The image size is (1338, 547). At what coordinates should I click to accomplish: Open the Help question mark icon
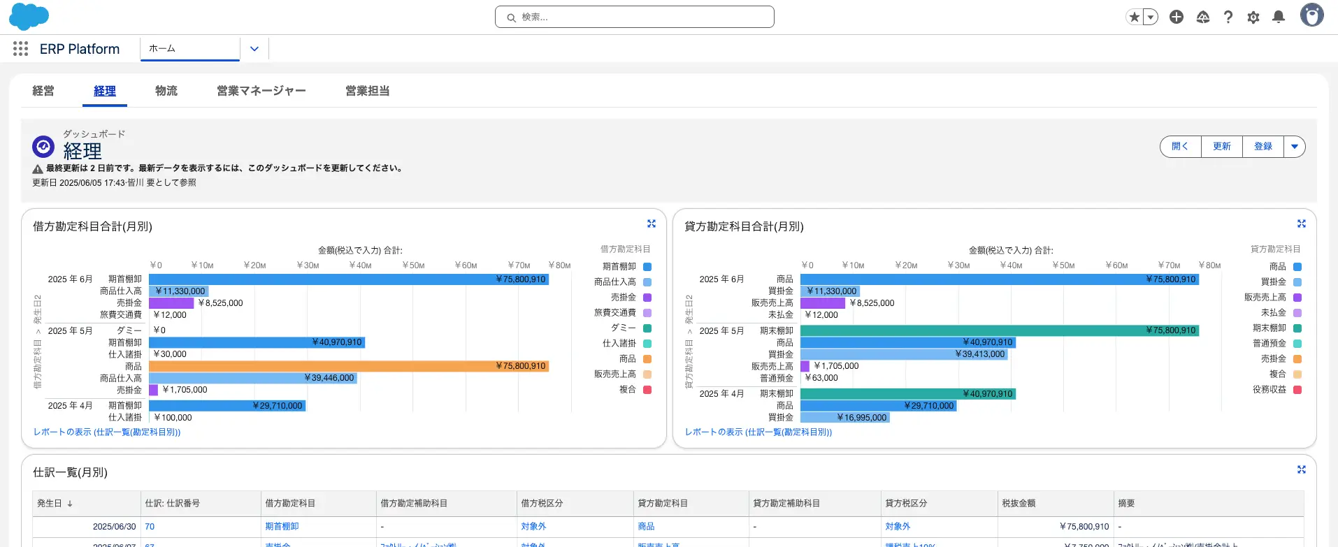click(x=1228, y=17)
